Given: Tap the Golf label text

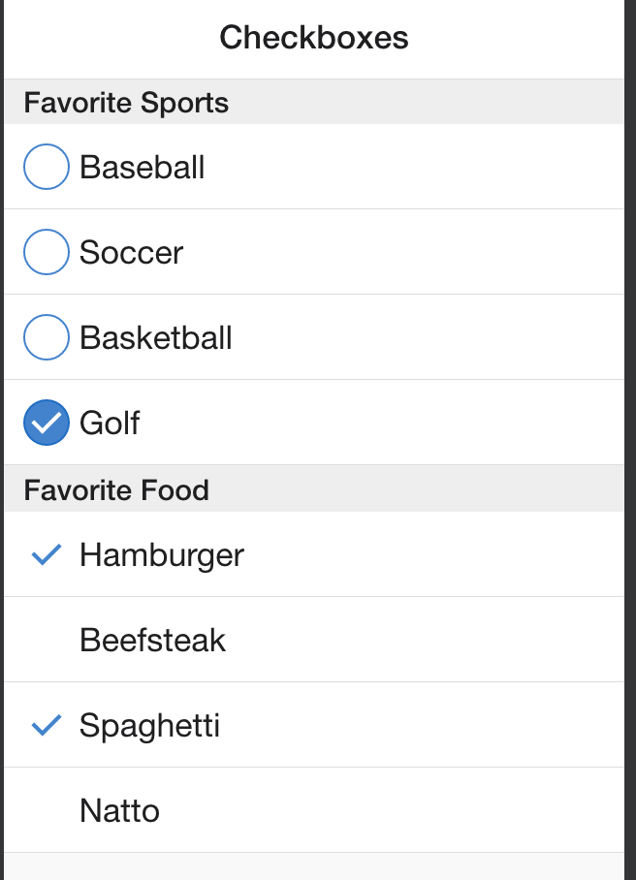Looking at the screenshot, I should pyautogui.click(x=110, y=424).
